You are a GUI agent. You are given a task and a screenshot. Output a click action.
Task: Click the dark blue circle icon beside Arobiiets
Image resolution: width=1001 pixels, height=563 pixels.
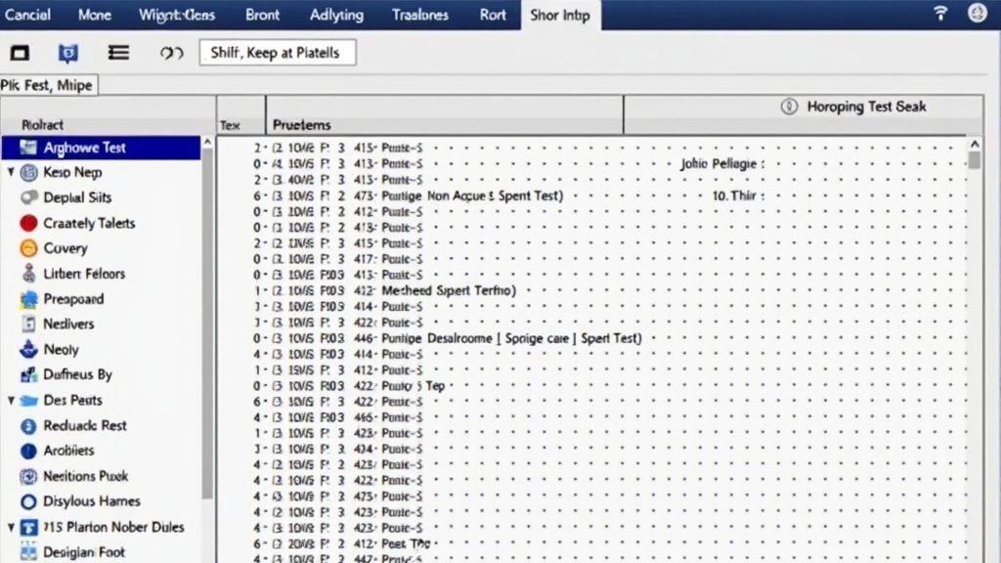click(28, 451)
